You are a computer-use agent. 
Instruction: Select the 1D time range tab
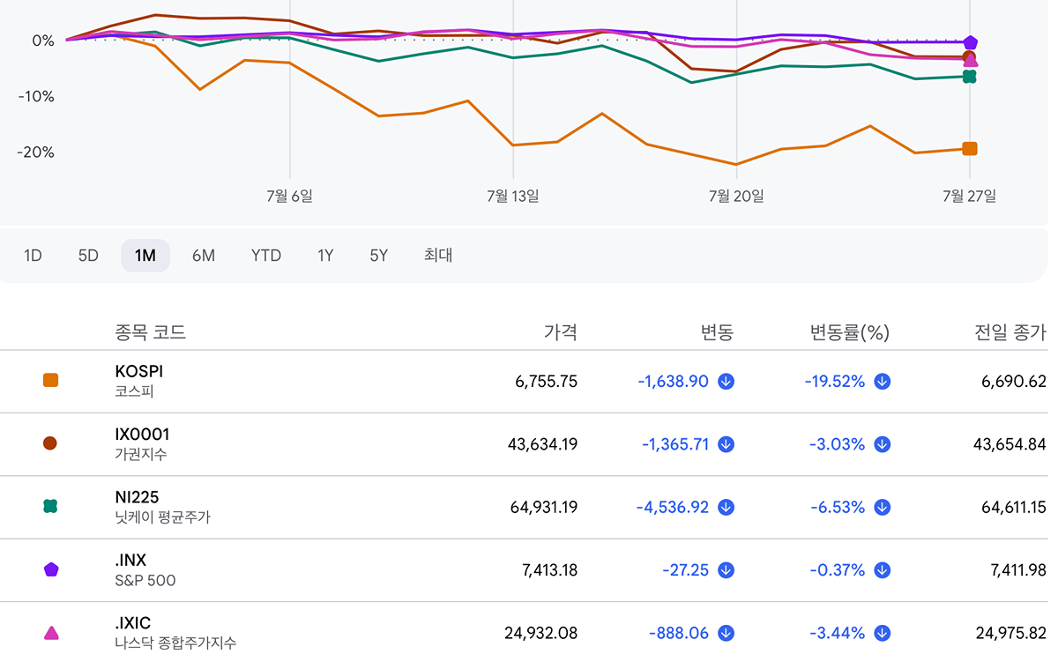(33, 256)
